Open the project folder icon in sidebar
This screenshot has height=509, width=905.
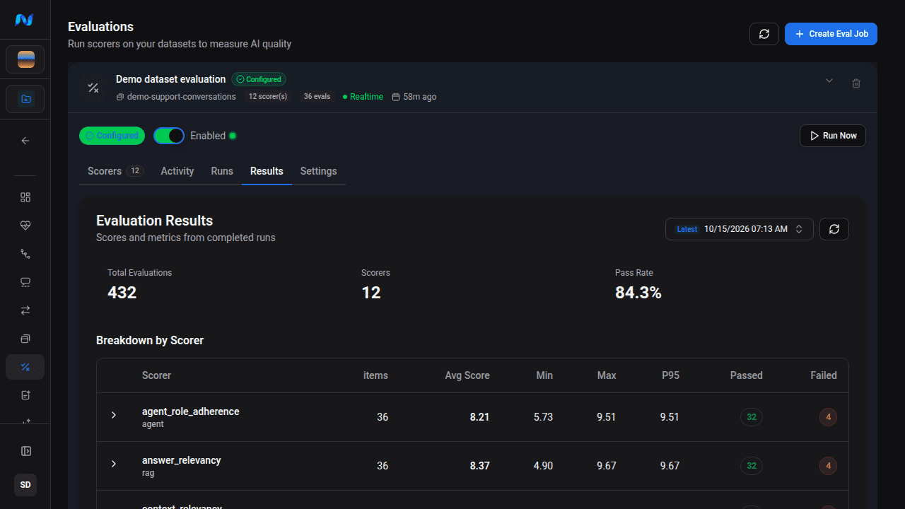tap(25, 99)
